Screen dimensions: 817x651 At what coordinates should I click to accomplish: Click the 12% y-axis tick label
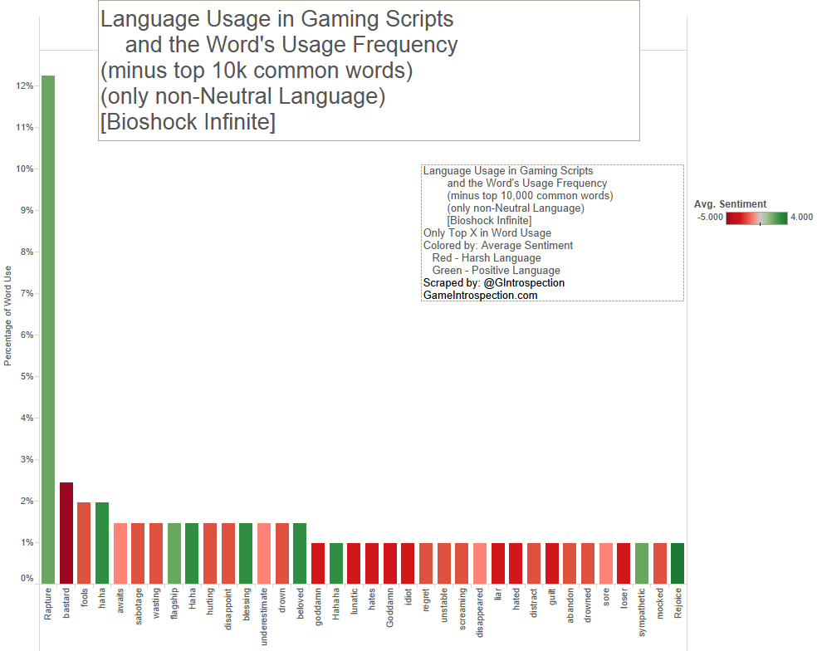pyautogui.click(x=24, y=86)
